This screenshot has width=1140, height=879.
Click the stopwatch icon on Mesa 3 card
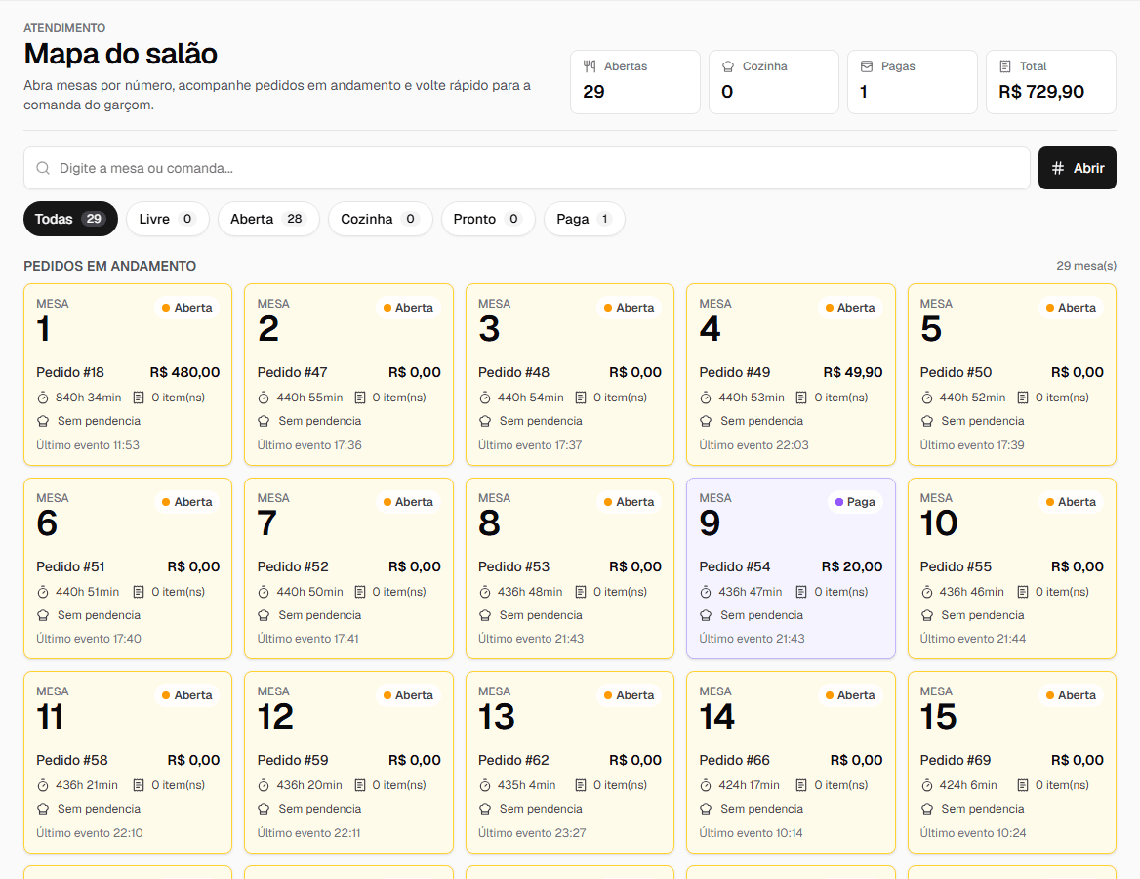pos(485,398)
